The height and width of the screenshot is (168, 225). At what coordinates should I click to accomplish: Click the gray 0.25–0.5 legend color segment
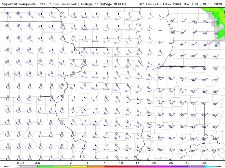(x=29, y=167)
